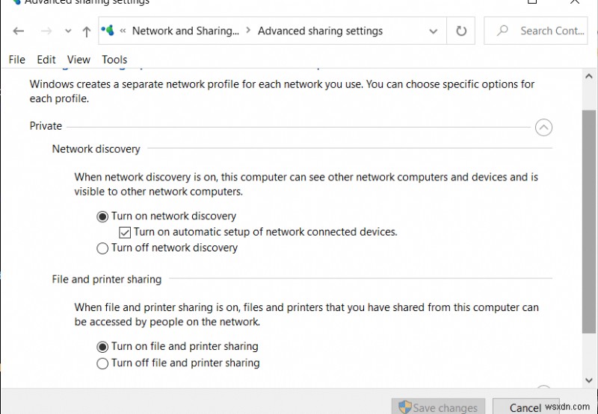Toggle automatic setup of network connected devices
598x414 pixels.
point(258,232)
